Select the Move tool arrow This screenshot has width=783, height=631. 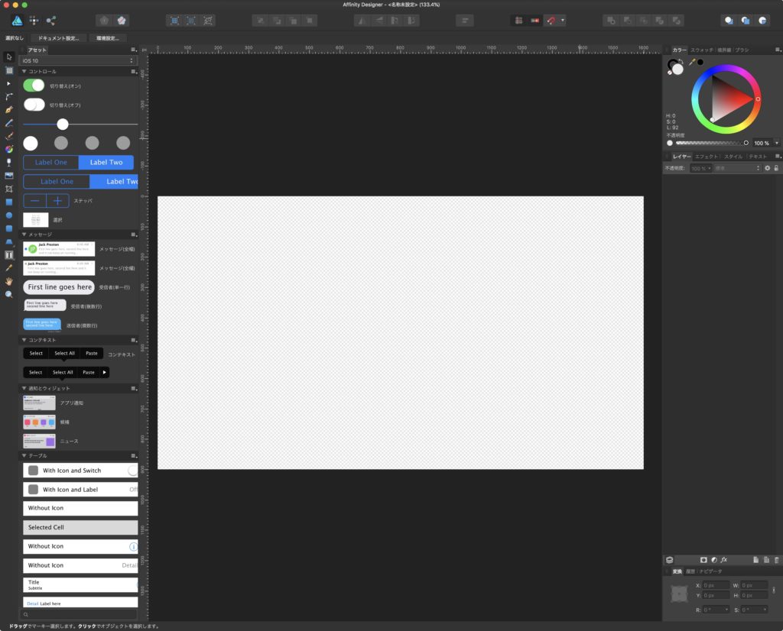(9, 57)
